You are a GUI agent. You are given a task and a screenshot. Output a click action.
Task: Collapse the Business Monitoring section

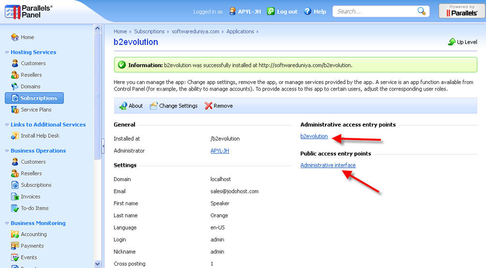click(x=7, y=223)
